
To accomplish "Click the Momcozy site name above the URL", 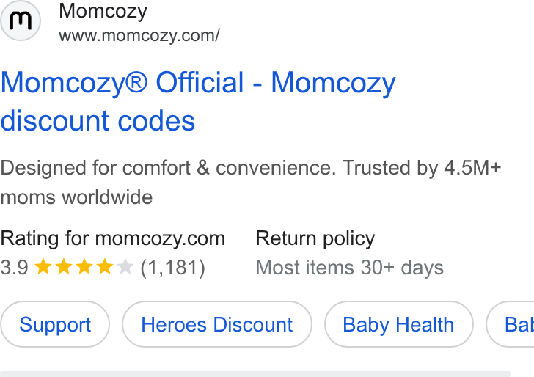I will click(x=103, y=11).
